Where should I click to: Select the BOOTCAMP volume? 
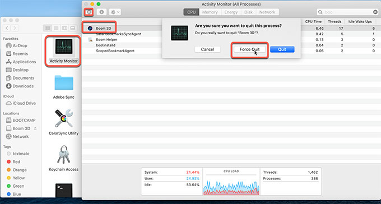pyautogui.click(x=21, y=120)
